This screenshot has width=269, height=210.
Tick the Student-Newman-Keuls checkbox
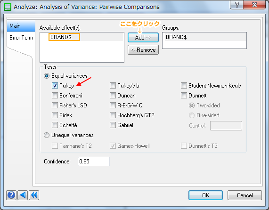(184, 85)
